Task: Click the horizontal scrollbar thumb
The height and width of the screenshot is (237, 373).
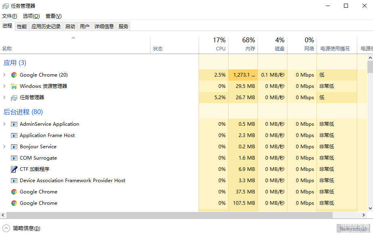Action: [x=170, y=215]
